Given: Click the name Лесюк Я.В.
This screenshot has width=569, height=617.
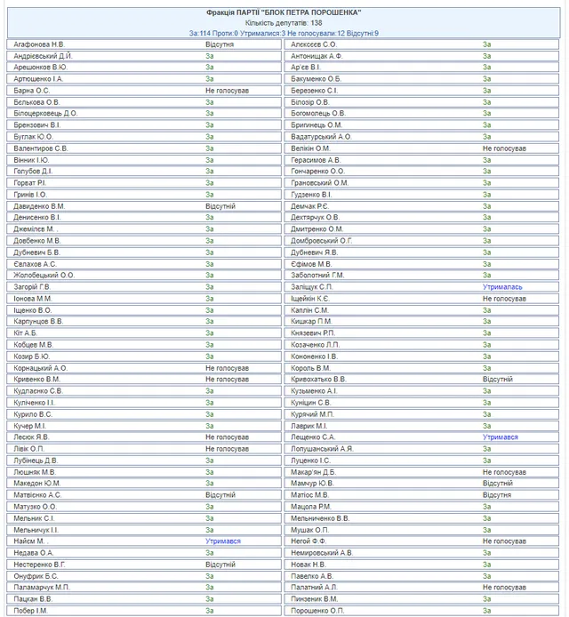Looking at the screenshot, I should coord(31,437).
